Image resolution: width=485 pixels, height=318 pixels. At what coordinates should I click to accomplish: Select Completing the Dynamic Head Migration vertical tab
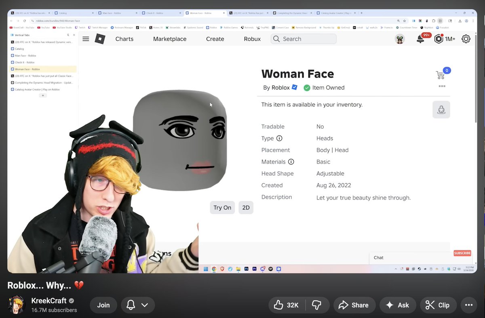click(x=43, y=82)
